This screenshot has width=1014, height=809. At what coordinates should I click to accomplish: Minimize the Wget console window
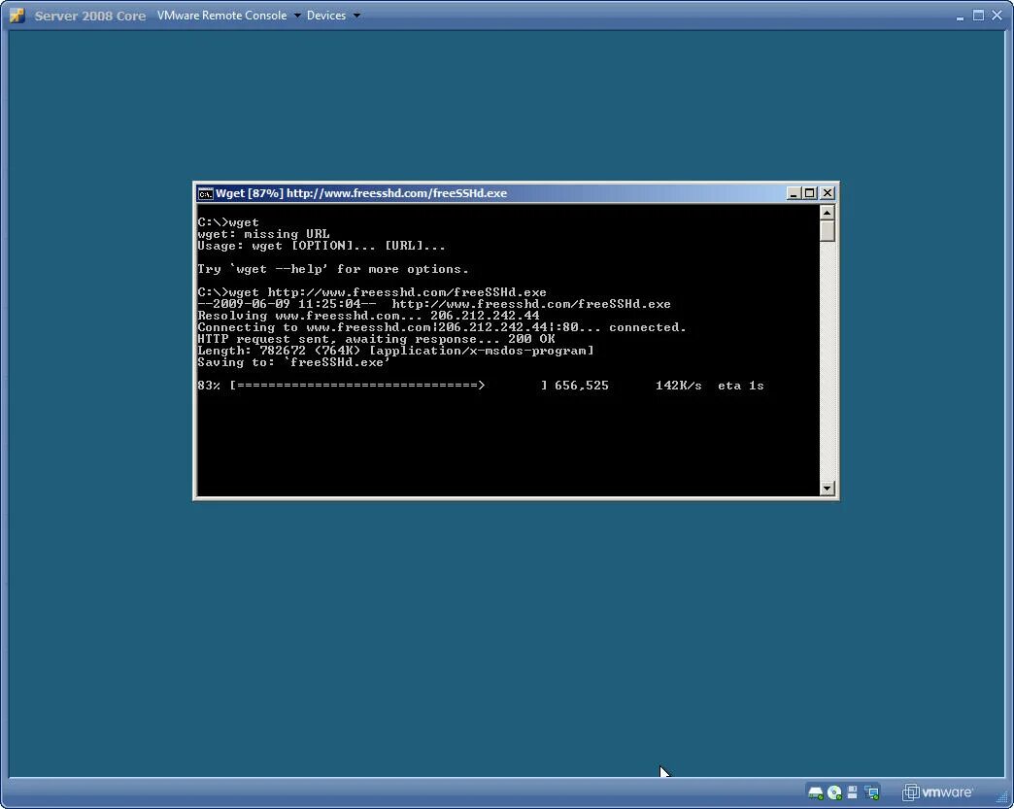click(794, 193)
